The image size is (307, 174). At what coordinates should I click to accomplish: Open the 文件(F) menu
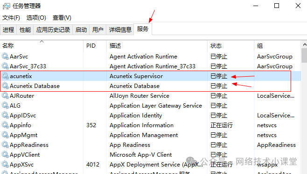pos(11,18)
